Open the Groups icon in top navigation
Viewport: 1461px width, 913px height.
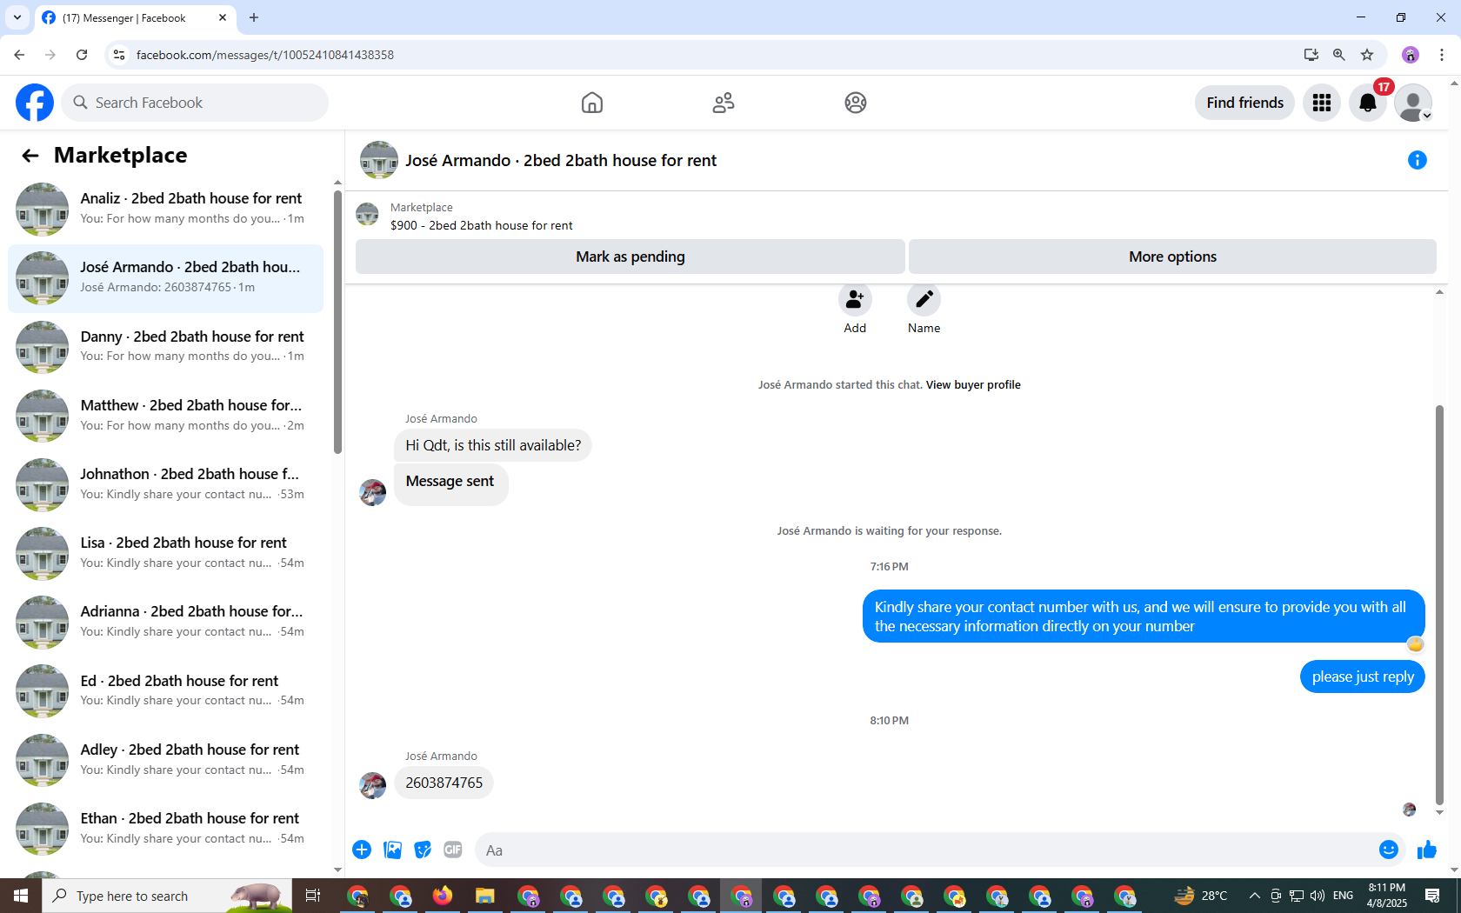(x=856, y=103)
